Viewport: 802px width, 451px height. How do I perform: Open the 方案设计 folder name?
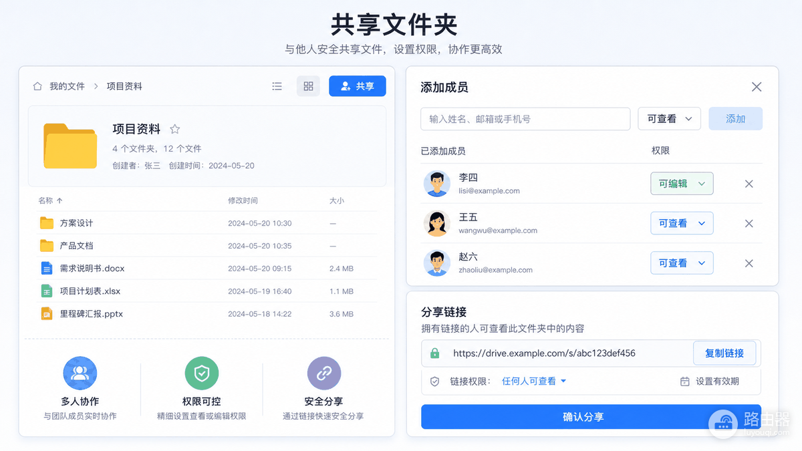pyautogui.click(x=76, y=223)
